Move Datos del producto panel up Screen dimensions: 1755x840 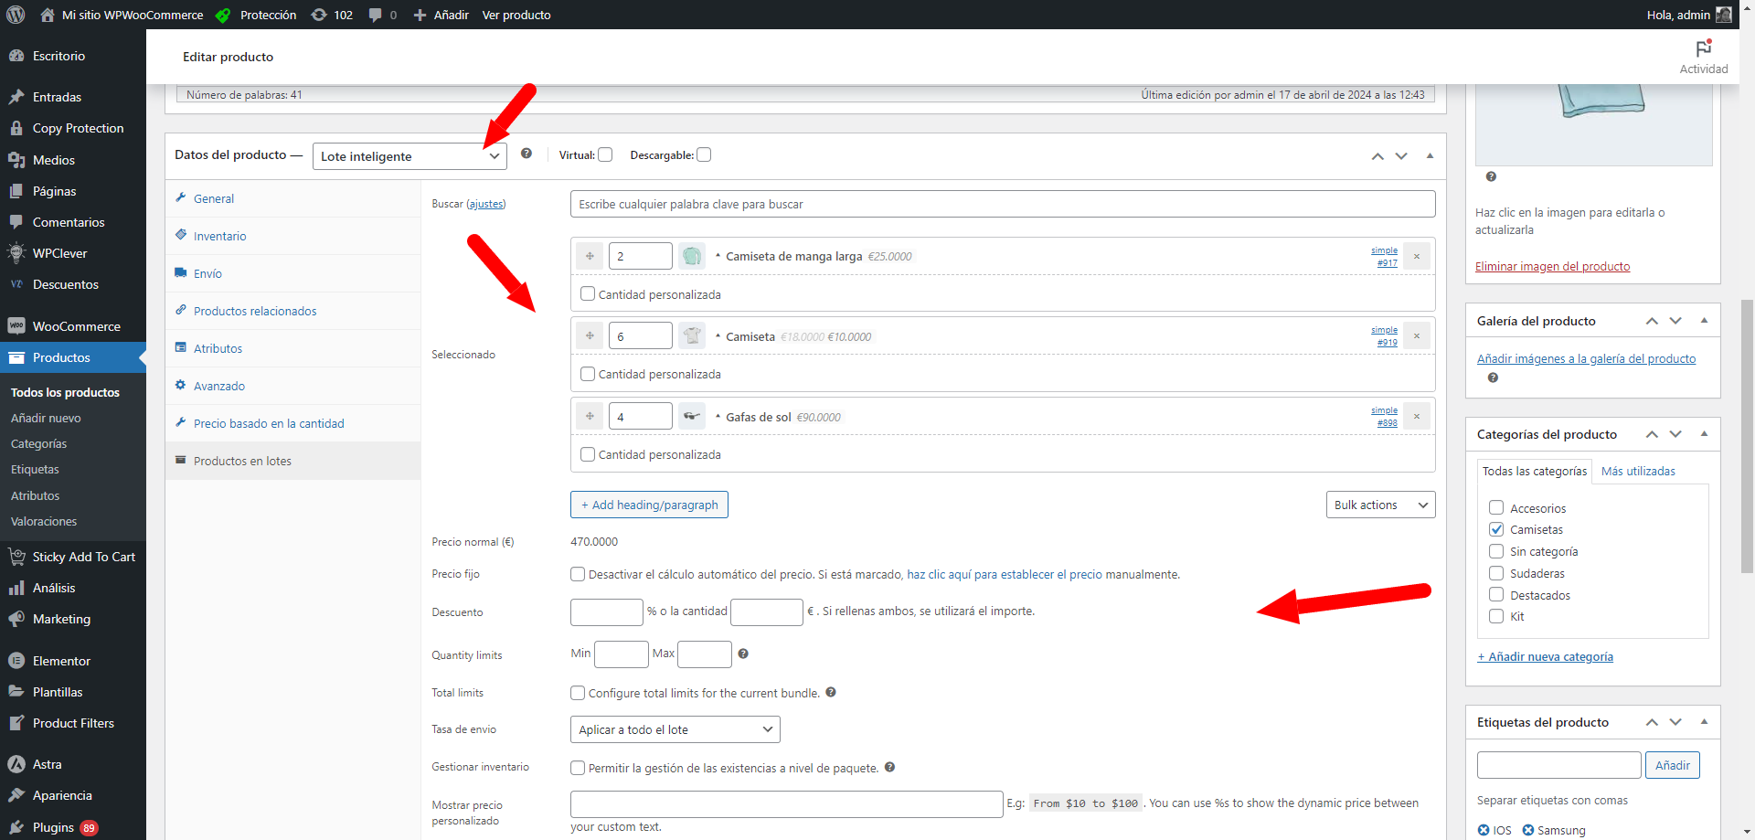pos(1377,156)
